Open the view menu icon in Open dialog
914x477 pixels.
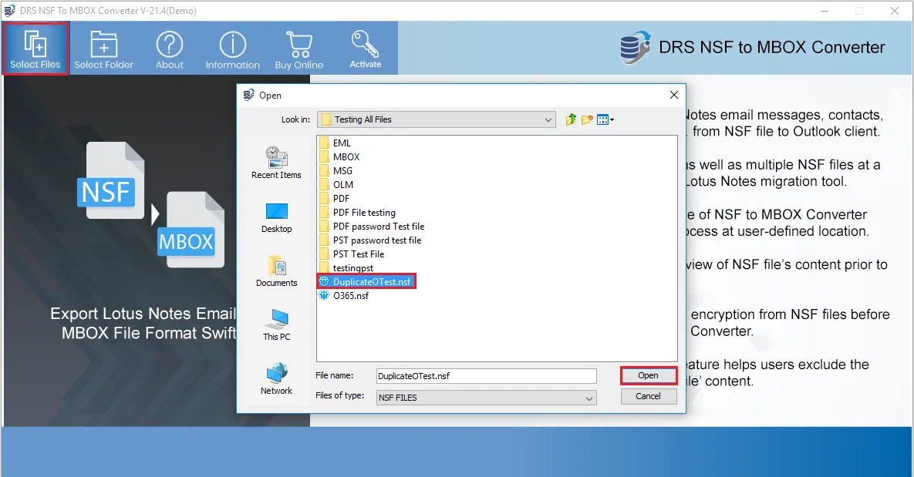[x=605, y=119]
